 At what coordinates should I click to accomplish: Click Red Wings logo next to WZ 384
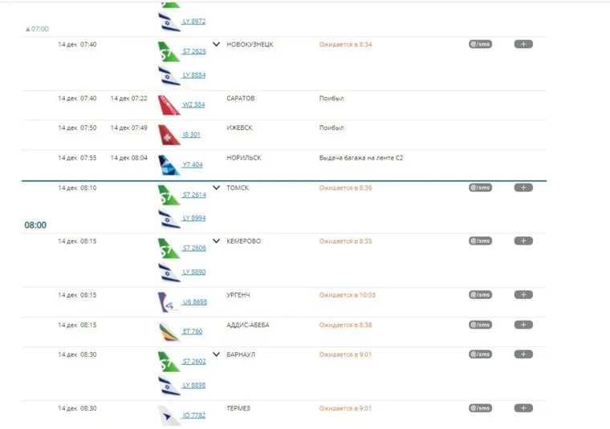pos(169,104)
